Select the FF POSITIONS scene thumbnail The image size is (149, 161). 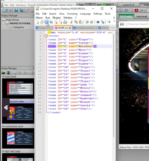18,88
